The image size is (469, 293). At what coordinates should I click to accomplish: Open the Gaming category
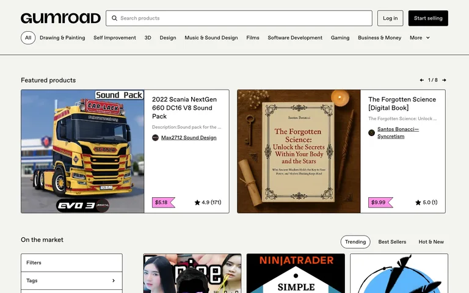click(x=340, y=38)
